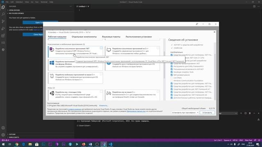The height and width of the screenshot is (147, 262).
Task: Check the Unity game development workload checkbox
Action: pyautogui.click(x=101, y=91)
